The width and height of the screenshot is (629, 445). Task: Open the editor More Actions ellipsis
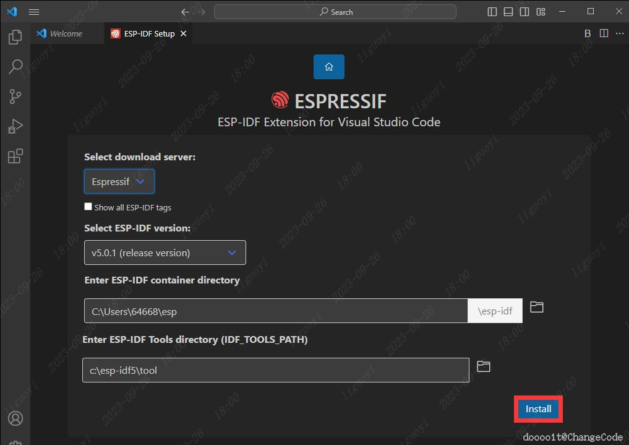(x=620, y=33)
